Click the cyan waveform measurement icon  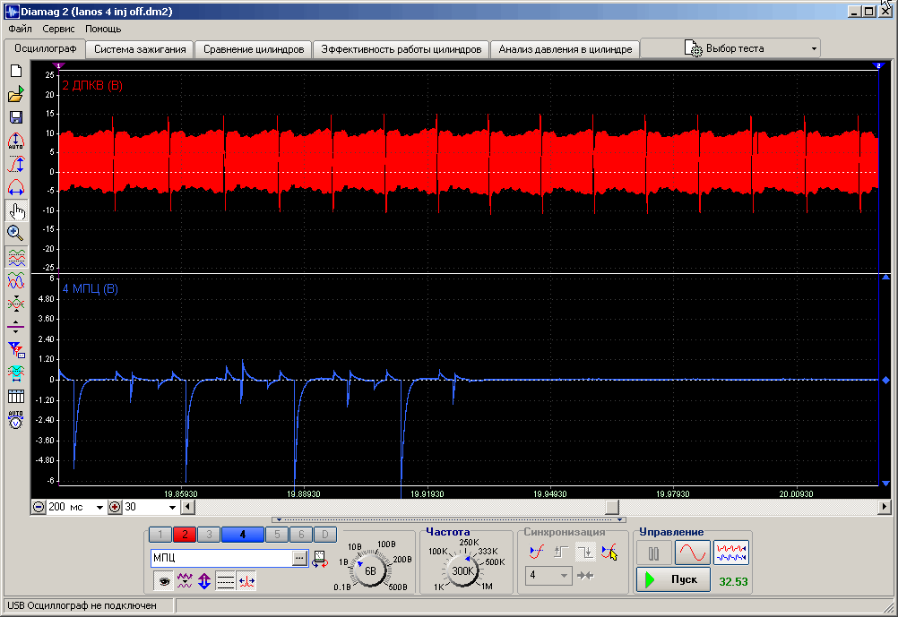point(16,373)
